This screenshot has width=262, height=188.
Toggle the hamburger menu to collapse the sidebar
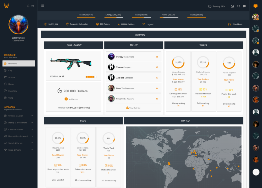coord(43,6)
